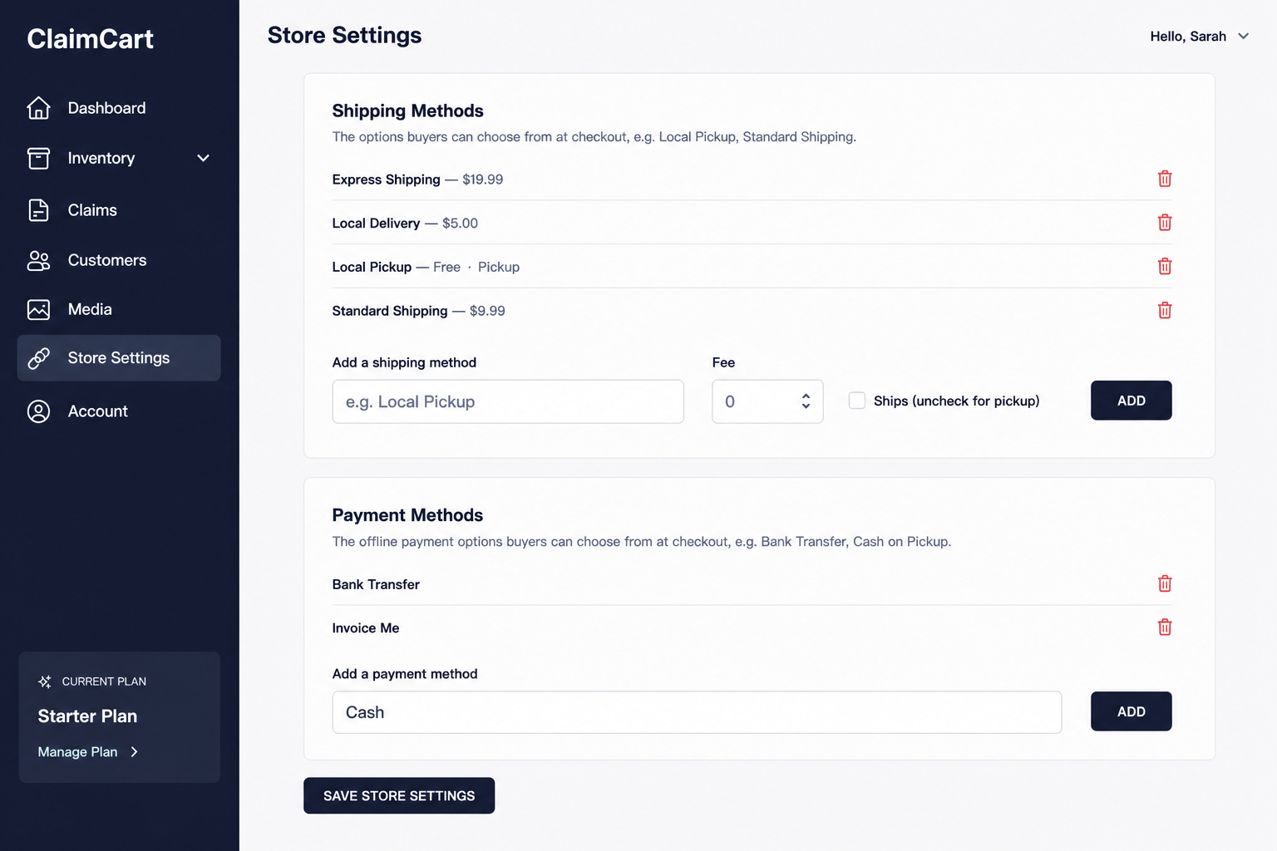Click the Express Shipping row text
1277x851 pixels.
coord(417,180)
